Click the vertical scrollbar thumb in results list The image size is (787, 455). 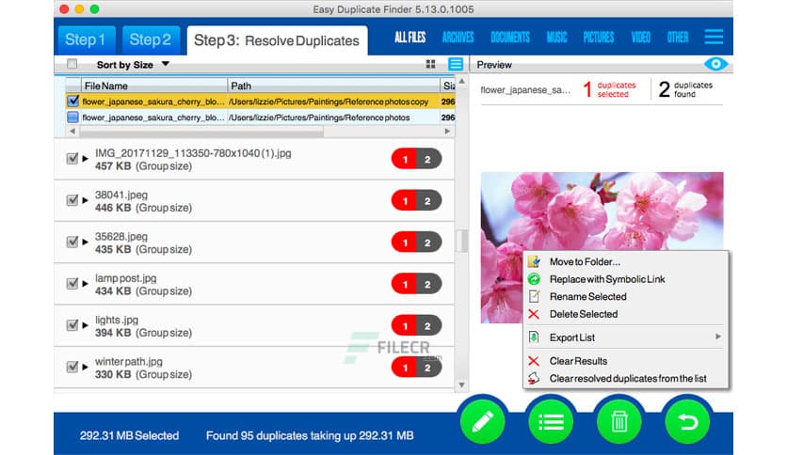tap(462, 242)
